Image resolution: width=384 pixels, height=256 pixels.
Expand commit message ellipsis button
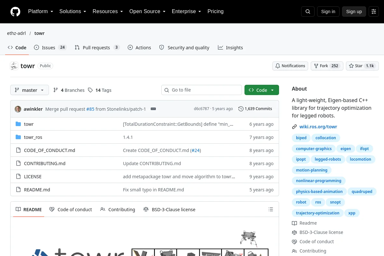[153, 109]
